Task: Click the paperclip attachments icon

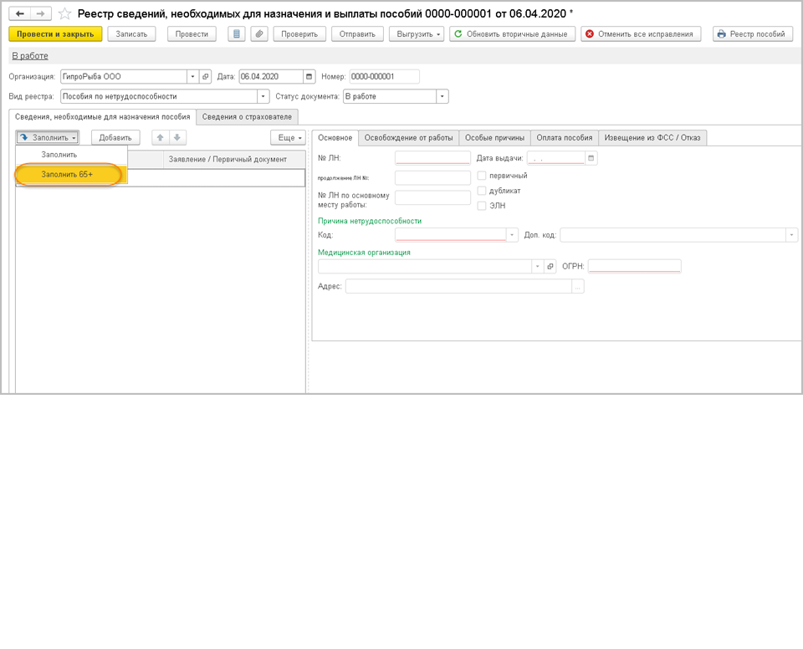Action: coord(259,34)
